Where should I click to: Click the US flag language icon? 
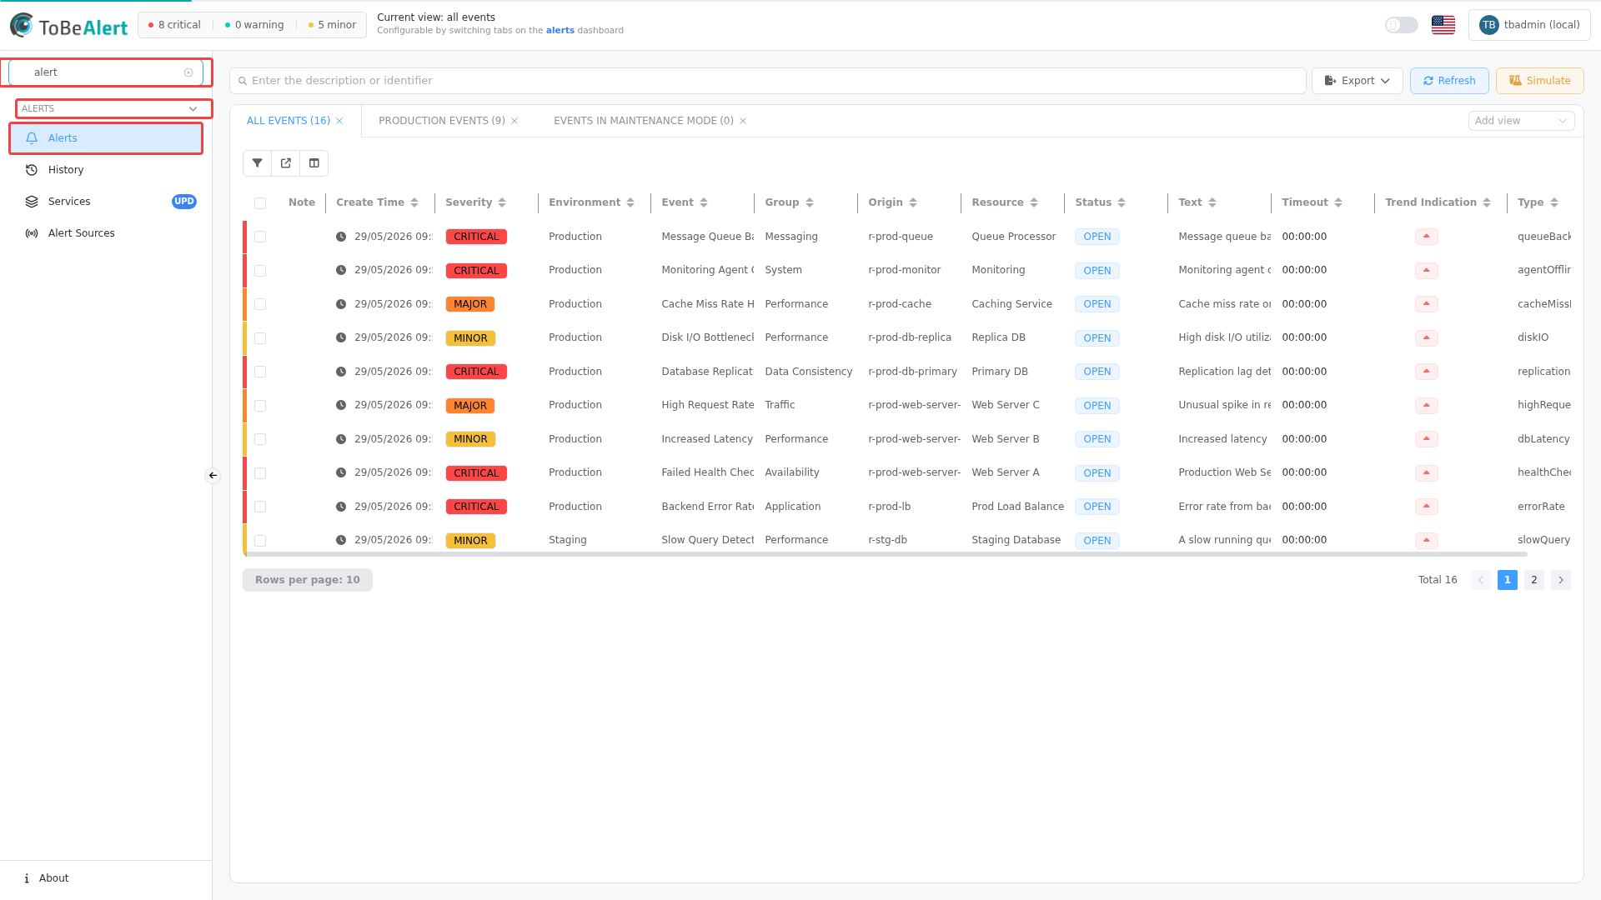coord(1443,25)
